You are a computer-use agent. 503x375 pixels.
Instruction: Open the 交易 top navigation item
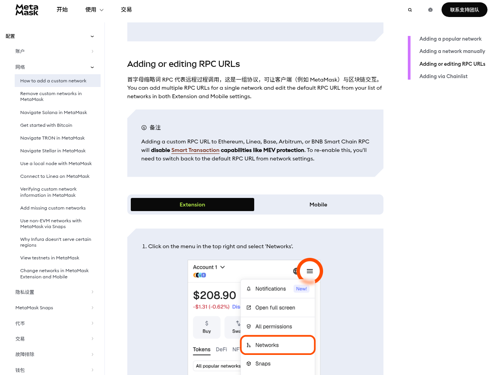point(126,10)
